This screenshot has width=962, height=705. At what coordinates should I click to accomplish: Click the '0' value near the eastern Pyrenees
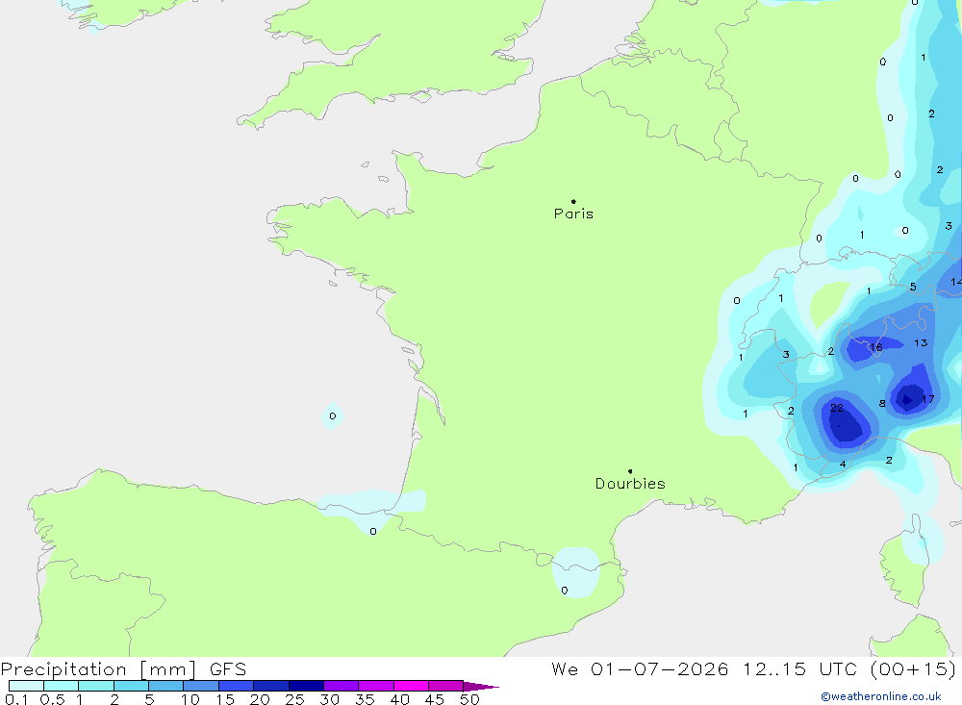pyautogui.click(x=565, y=591)
